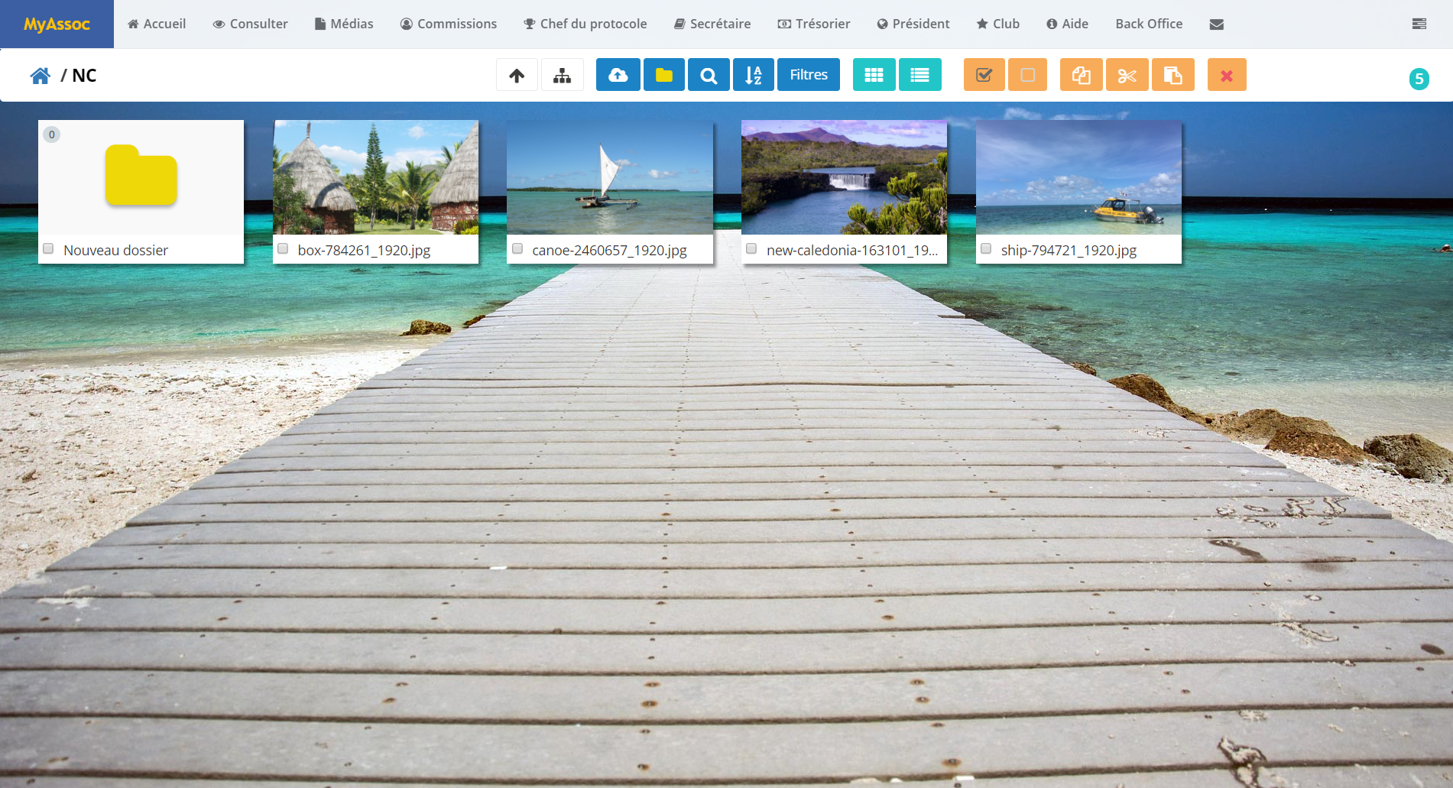This screenshot has width=1453, height=788.
Task: Open search with magnifier icon
Action: [709, 75]
